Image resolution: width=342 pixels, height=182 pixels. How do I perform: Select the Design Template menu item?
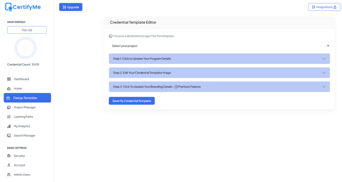(x=27, y=98)
